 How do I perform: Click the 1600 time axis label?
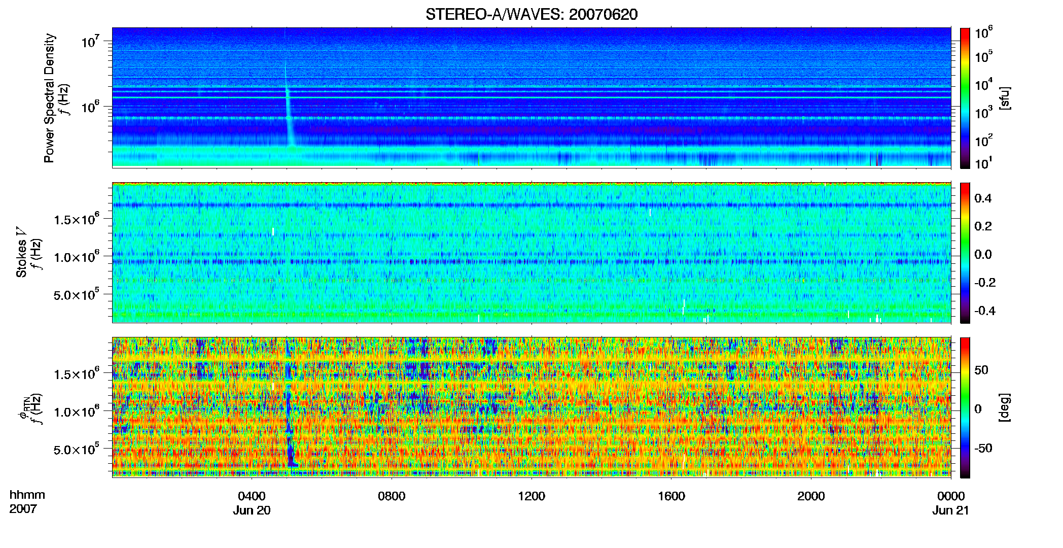671,496
